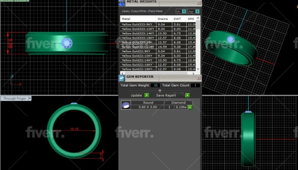
Task: Select row Yellow Gold22:10KY
Action: 158,56
